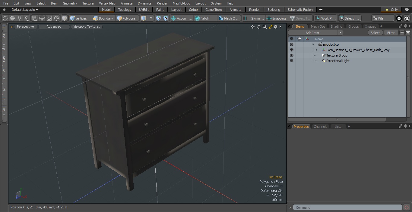This screenshot has height=212, width=412.
Task: Click the Unreal Engine icon
Action: (x=407, y=18)
